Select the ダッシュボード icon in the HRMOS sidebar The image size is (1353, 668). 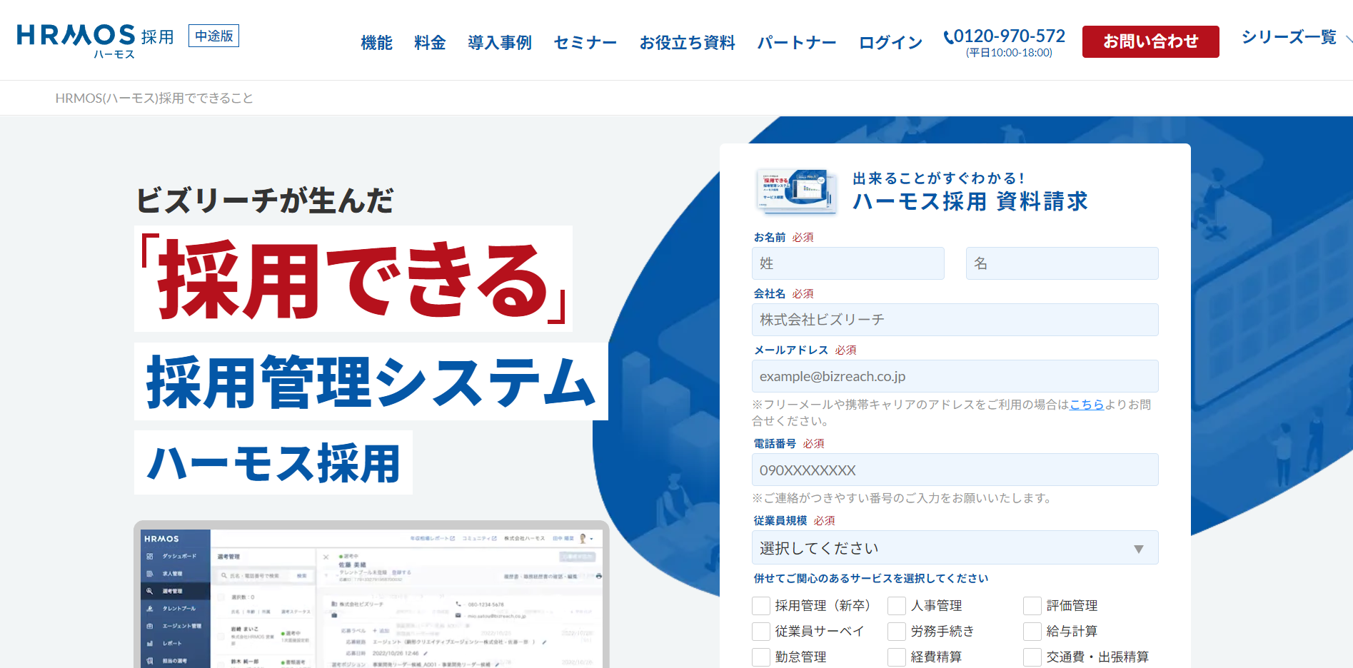coord(149,557)
